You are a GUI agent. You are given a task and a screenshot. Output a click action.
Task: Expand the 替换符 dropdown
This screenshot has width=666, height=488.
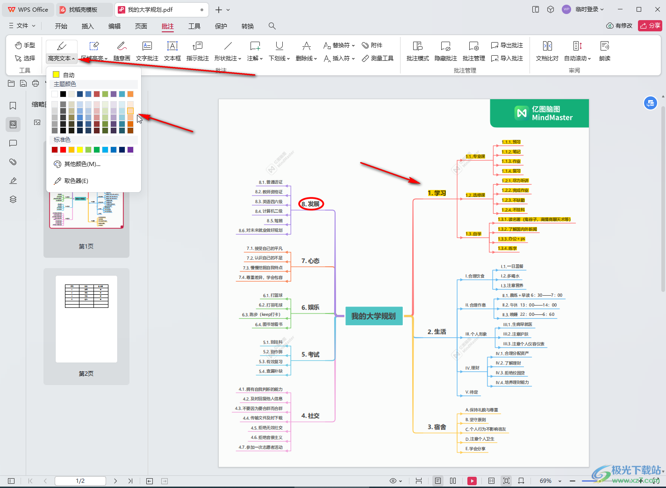pos(353,45)
